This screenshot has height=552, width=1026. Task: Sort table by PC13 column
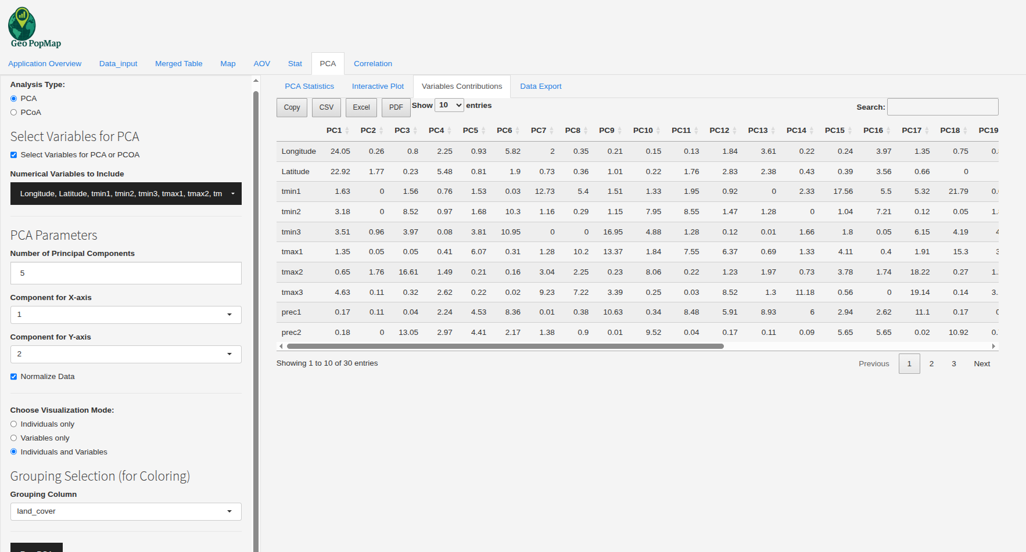click(x=762, y=131)
